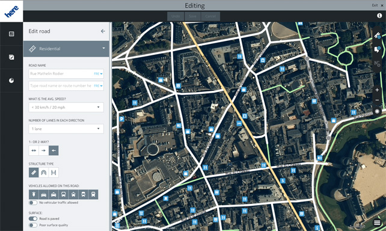Image resolution: width=386 pixels, height=231 pixels.
Task: Open the Residential road type dropdown
Action: (66, 49)
